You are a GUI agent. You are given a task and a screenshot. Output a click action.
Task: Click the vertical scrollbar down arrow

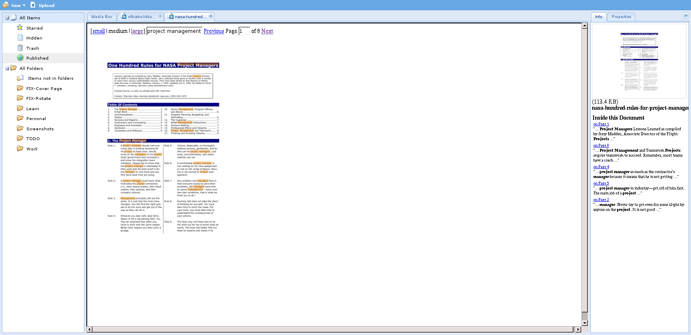[584, 323]
